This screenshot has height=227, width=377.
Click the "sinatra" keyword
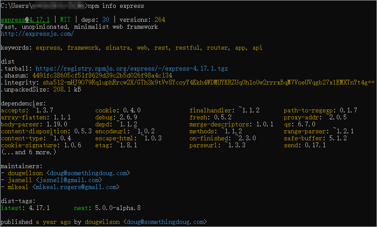pos(118,47)
